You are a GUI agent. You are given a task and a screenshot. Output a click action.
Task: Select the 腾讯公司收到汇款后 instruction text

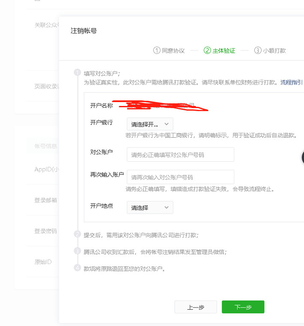(x=155, y=252)
